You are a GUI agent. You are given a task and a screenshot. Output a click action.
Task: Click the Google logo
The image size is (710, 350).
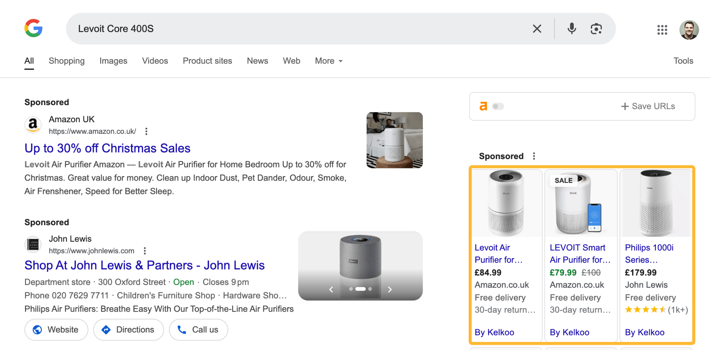coord(33,28)
